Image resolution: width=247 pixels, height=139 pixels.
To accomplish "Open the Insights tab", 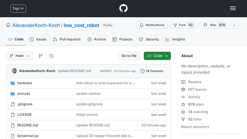I will tap(175, 39).
